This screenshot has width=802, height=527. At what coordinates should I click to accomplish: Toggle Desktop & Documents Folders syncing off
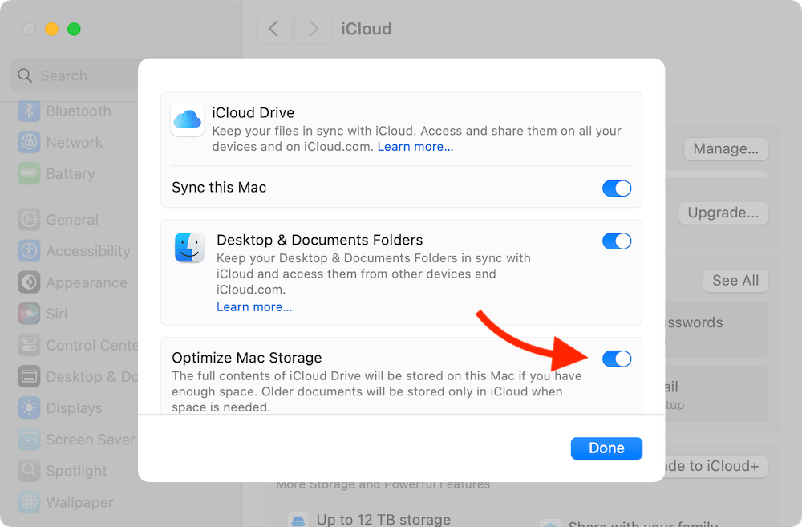pyautogui.click(x=617, y=241)
